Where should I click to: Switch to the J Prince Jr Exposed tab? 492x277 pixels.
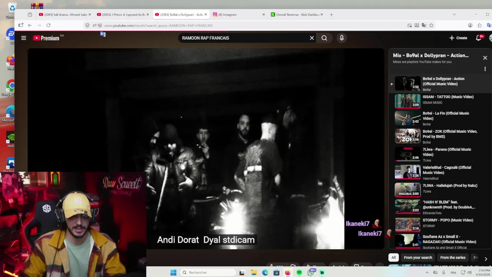[123, 15]
